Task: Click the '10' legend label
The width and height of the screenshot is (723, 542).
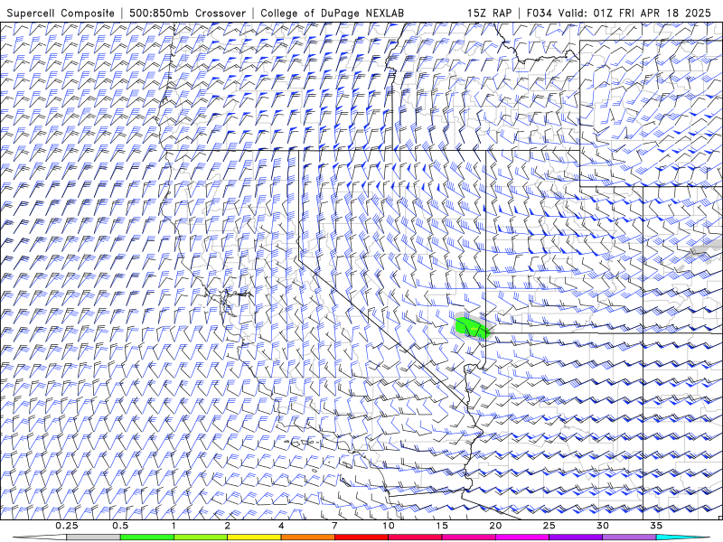Action: 389,526
